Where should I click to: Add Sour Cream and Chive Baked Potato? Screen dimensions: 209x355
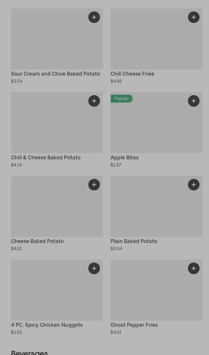[x=94, y=17]
